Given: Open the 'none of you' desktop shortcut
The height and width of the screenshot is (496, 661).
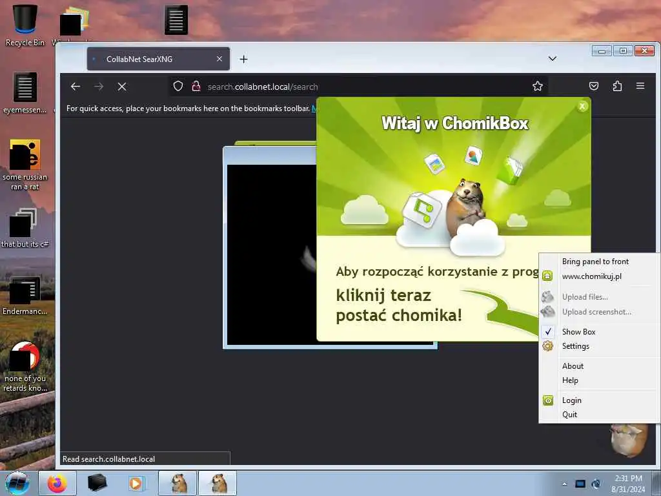Looking at the screenshot, I should pyautogui.click(x=25, y=366).
